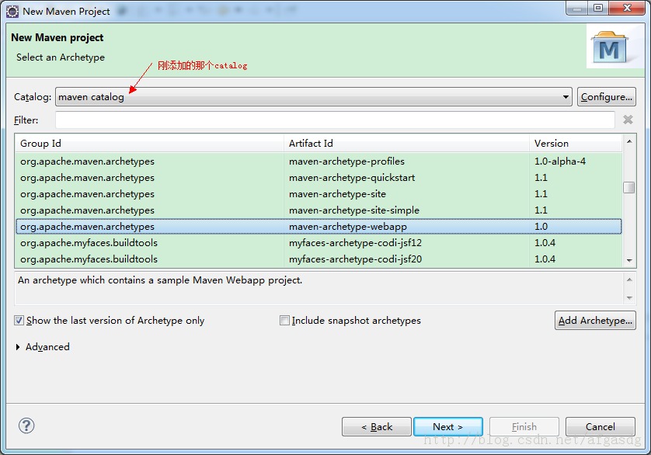Click the Maven M wizard icon
651x455 pixels.
coord(609,47)
